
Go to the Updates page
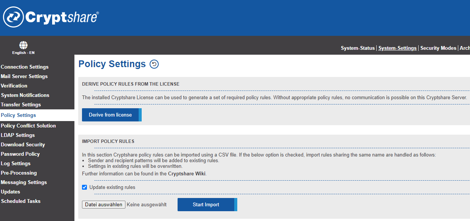(11, 192)
